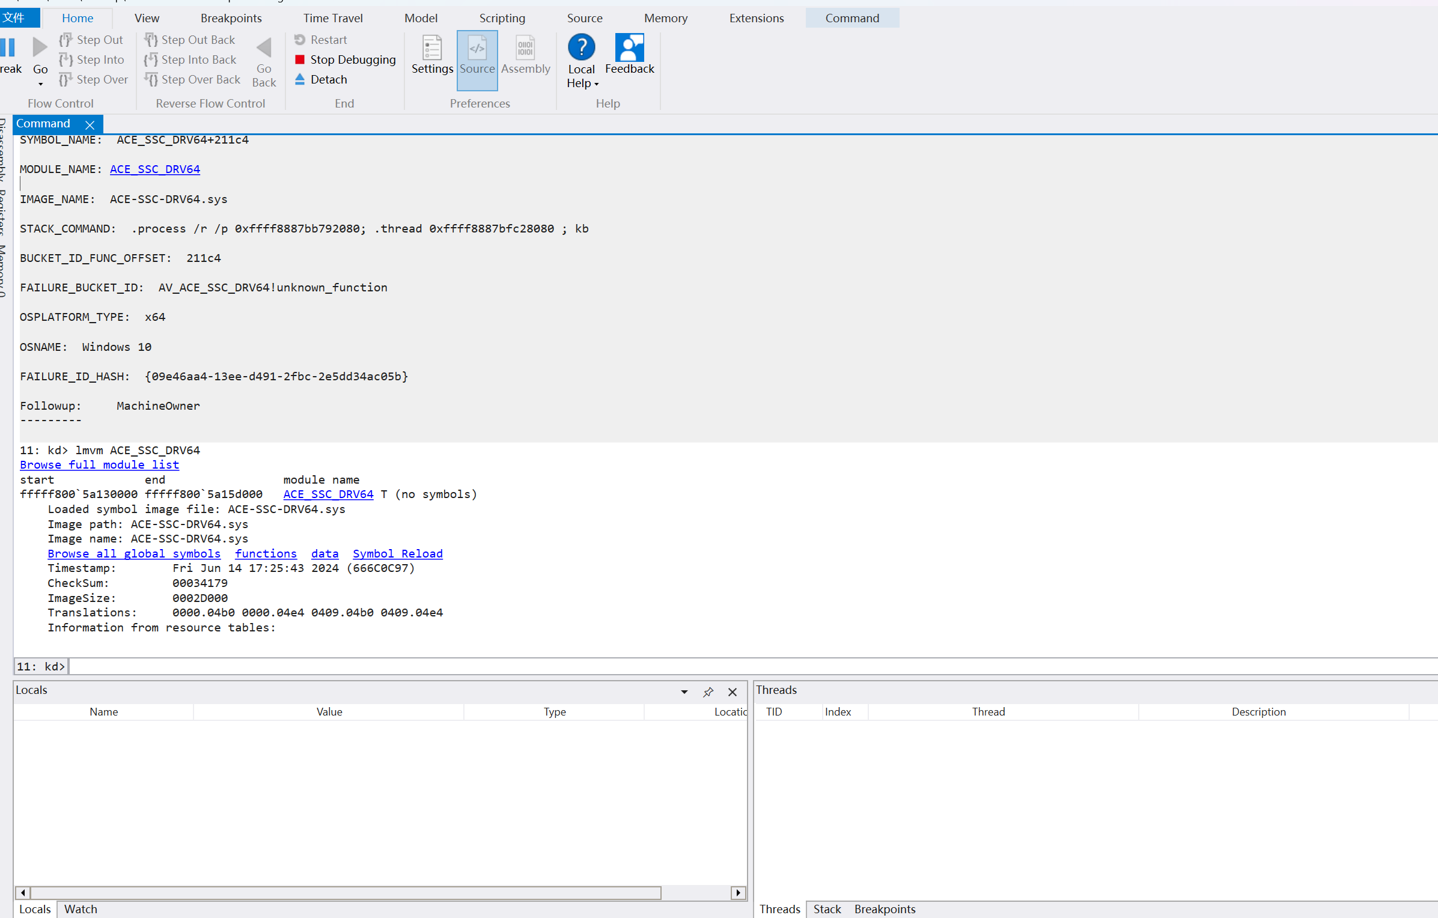Image resolution: width=1438 pixels, height=918 pixels.
Task: Toggle Source mode preference
Action: pos(477,60)
